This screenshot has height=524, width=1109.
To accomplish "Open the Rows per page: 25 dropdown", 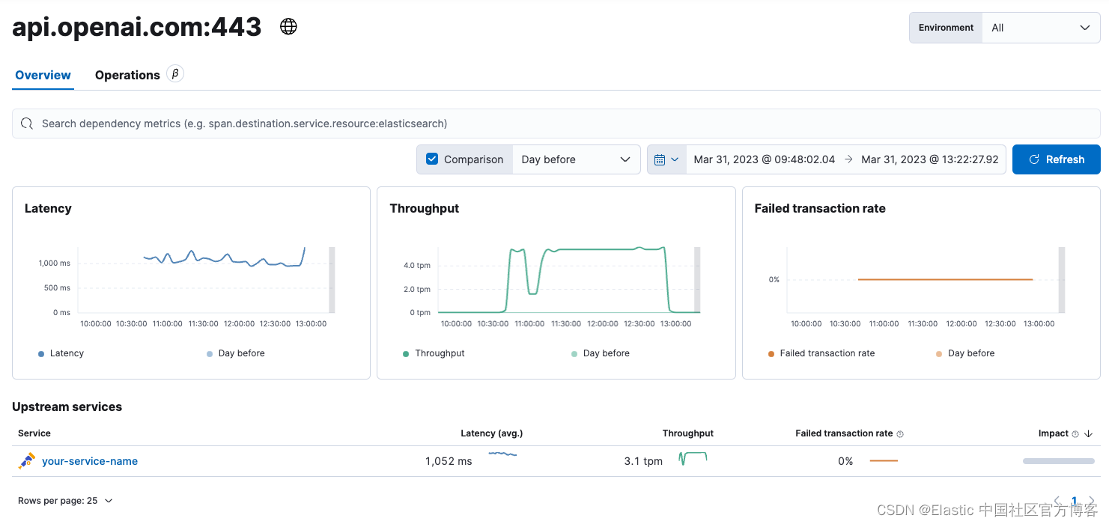I will coord(65,501).
